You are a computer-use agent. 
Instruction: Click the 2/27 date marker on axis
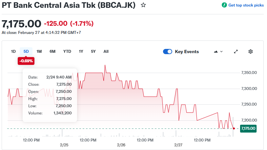[x=178, y=144]
